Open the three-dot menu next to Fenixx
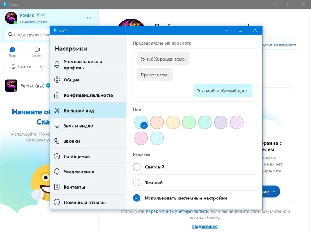 tap(89, 18)
